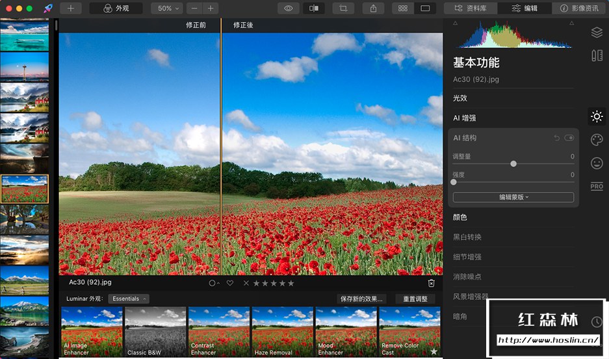Open the 外观 looks panel button
The height and width of the screenshot is (359, 609).
click(116, 8)
